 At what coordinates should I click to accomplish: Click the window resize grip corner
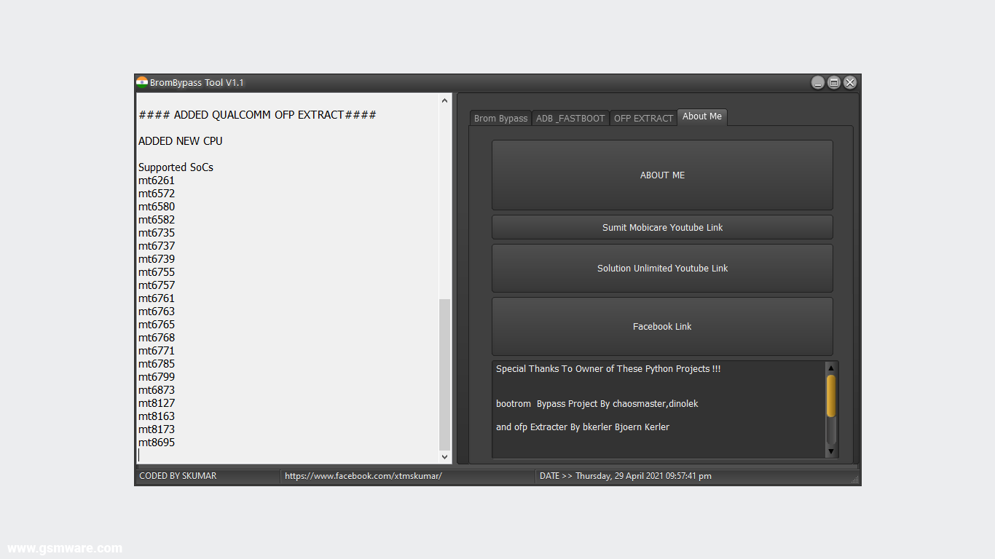(855, 479)
